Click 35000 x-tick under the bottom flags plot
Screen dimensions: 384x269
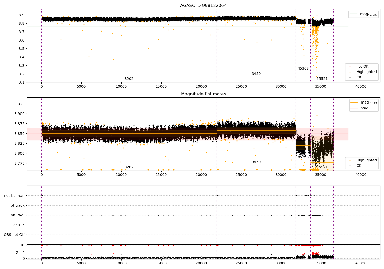321,263
